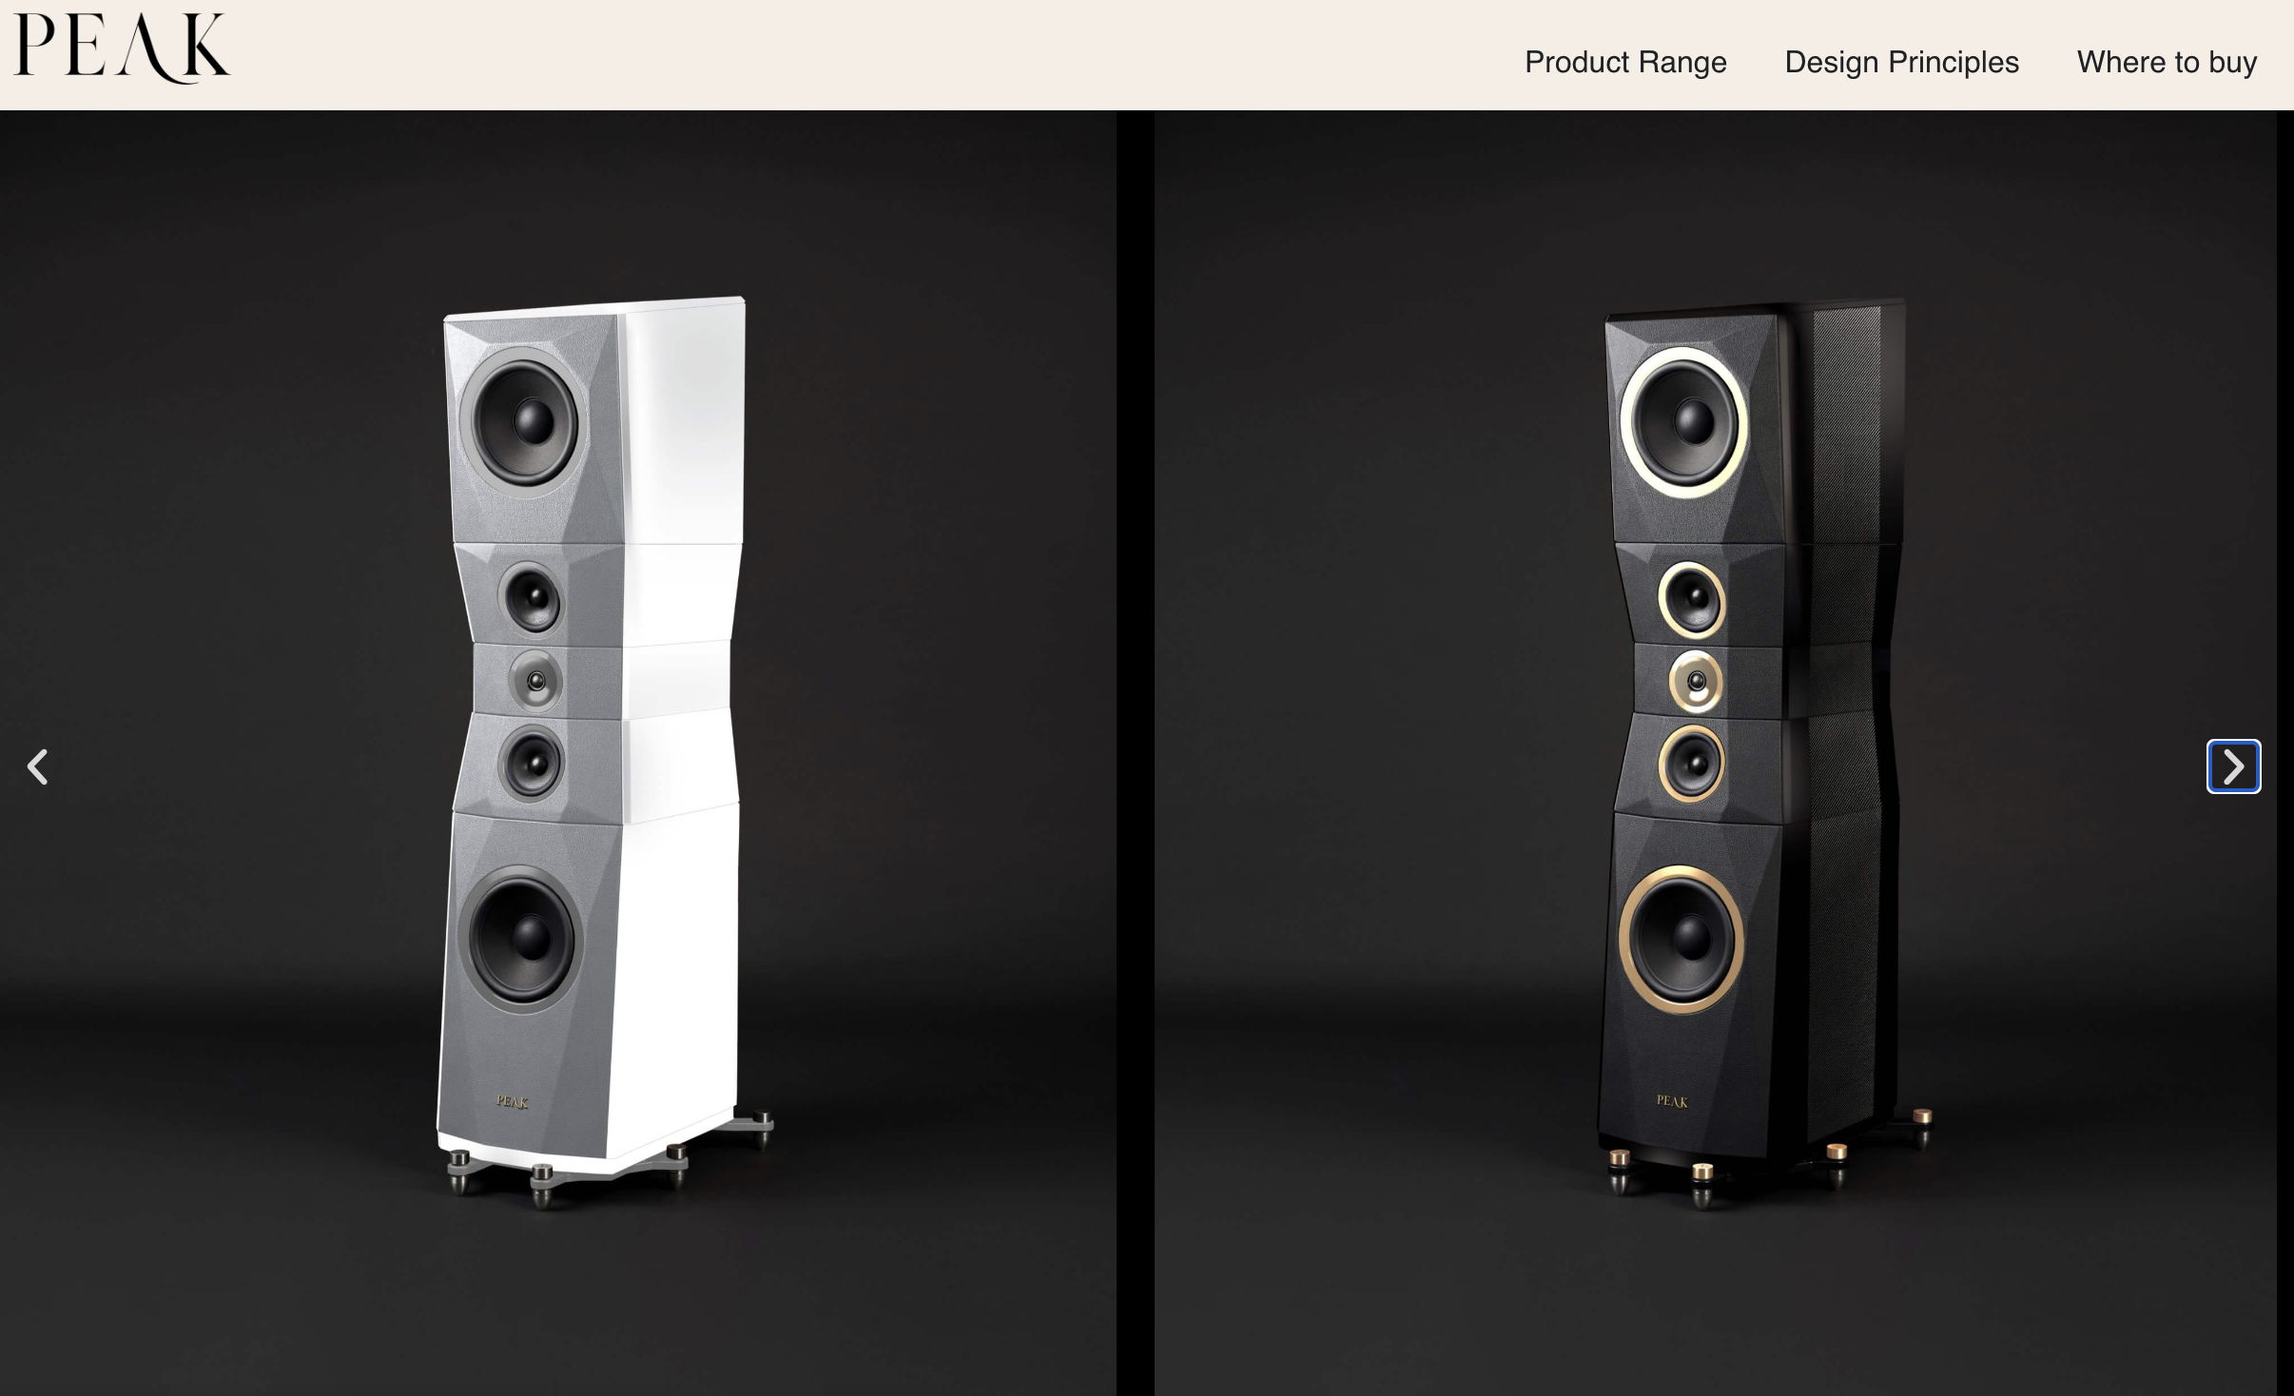Open the Design Principles page
The image size is (2294, 1396).
click(1901, 62)
